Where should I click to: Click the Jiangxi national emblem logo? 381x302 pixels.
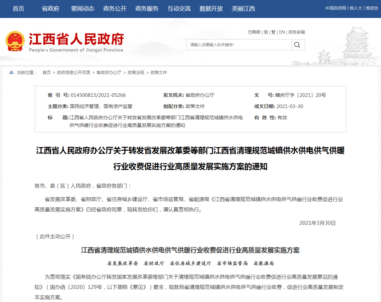pyautogui.click(x=15, y=41)
